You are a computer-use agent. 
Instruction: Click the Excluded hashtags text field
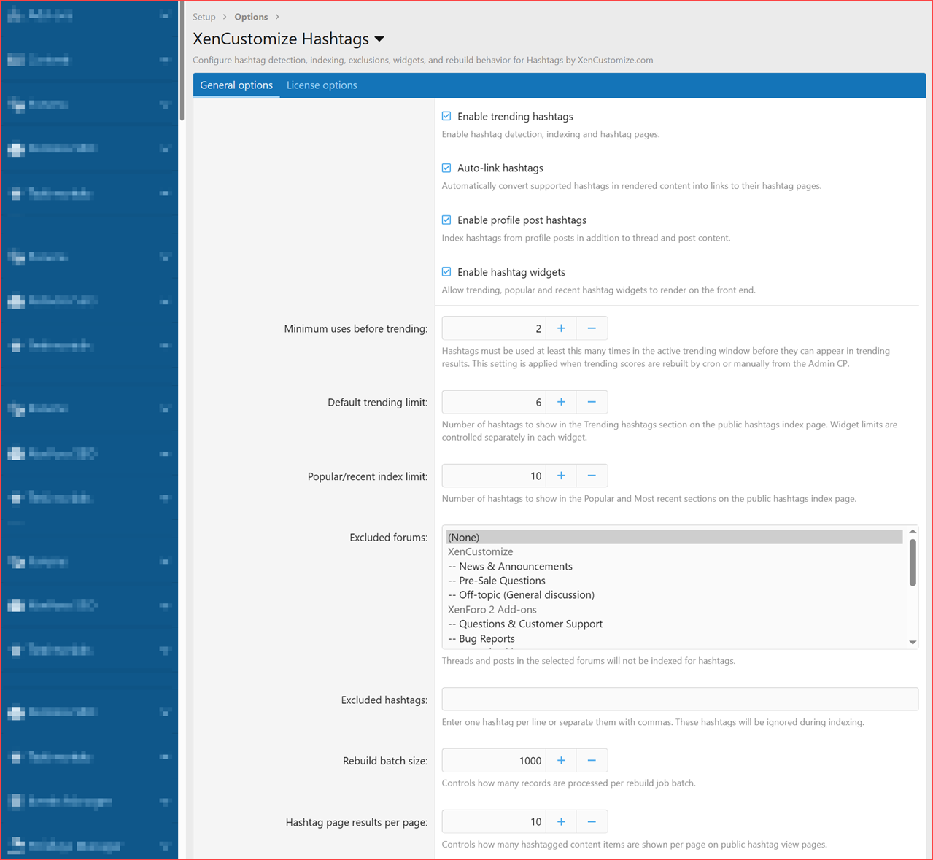coord(680,699)
